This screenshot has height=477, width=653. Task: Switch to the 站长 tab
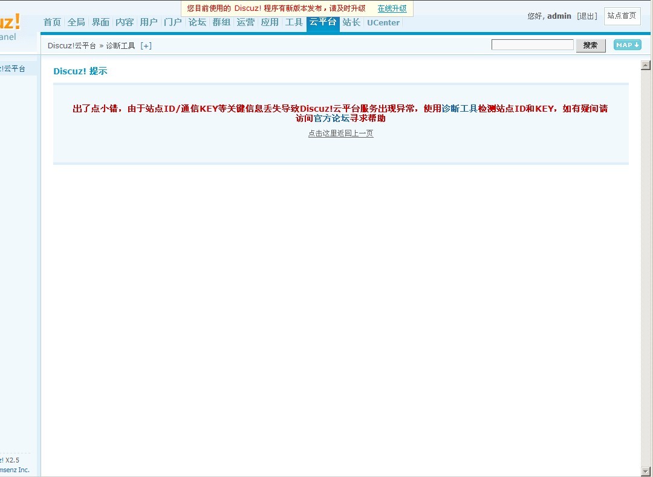click(351, 22)
